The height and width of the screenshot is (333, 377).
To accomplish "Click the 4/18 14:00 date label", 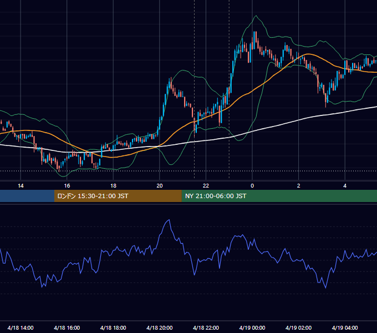I will click(x=21, y=327).
